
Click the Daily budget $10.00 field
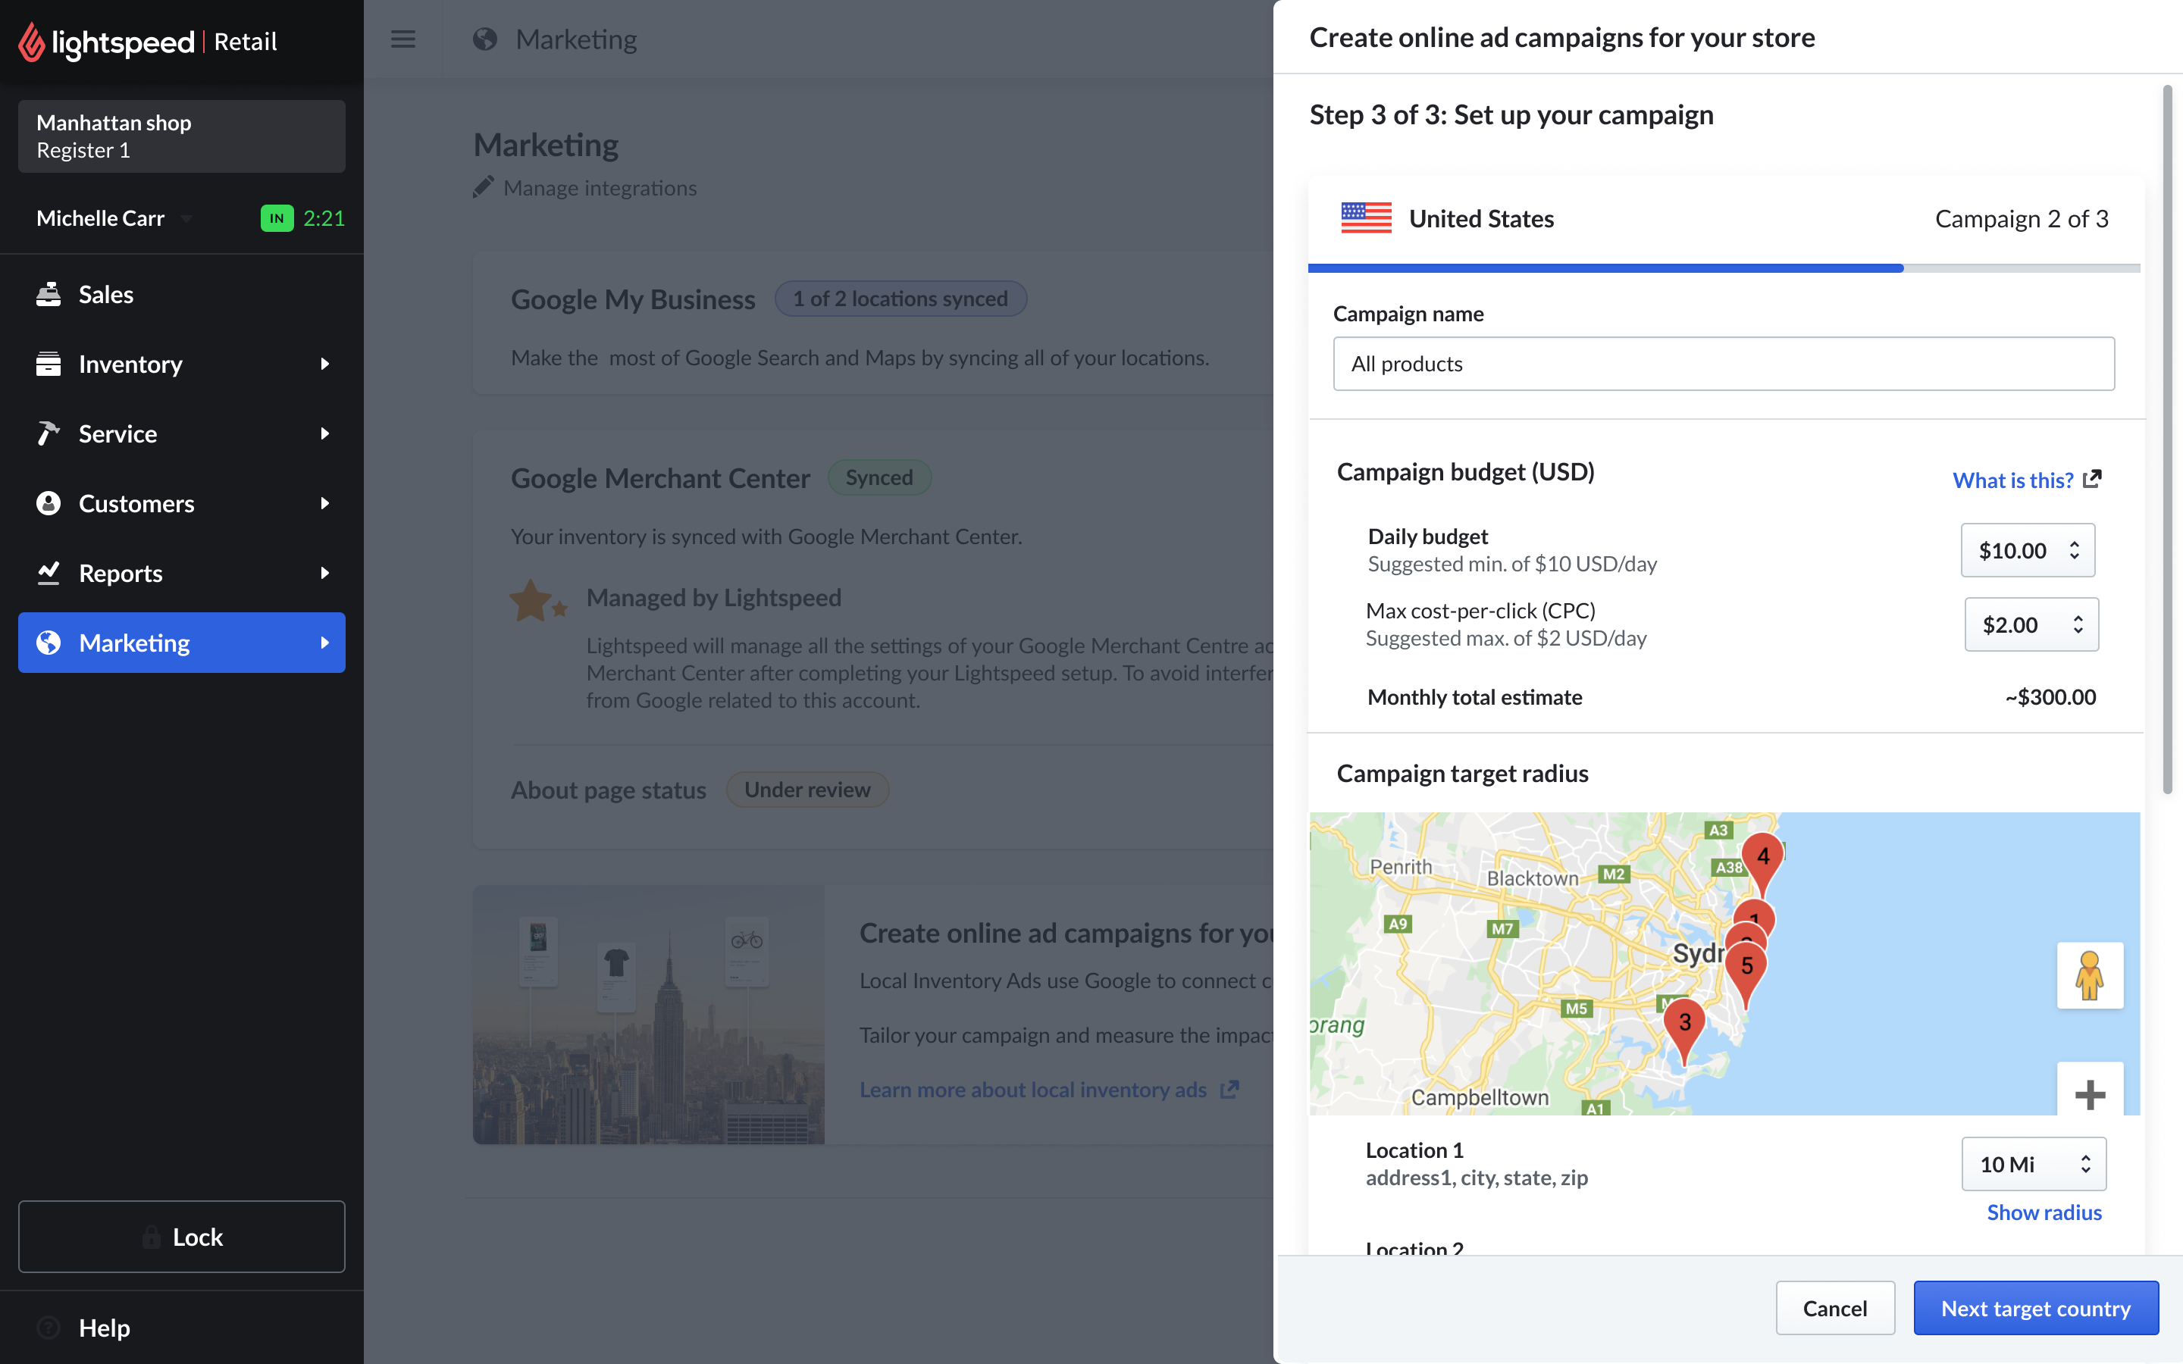2028,550
